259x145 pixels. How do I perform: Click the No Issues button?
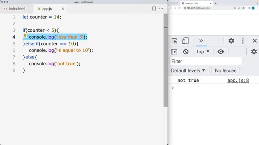click(x=225, y=70)
